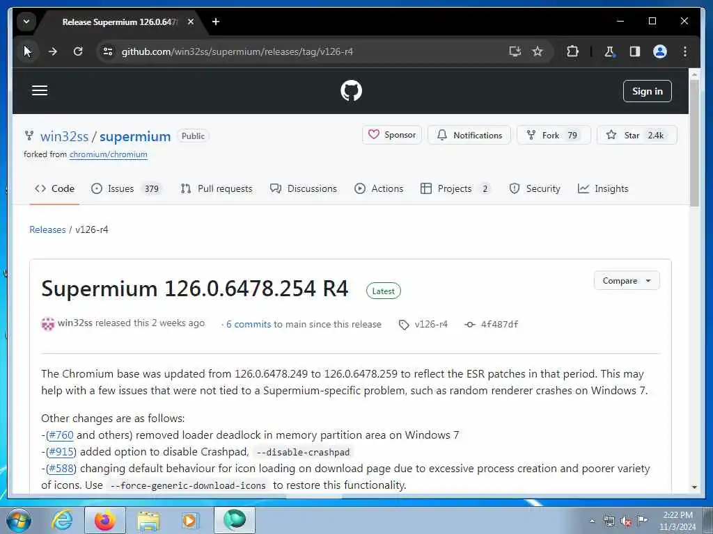Viewport: 713px width, 534px height.
Task: Expand the Compare dropdown
Action: coord(627,281)
